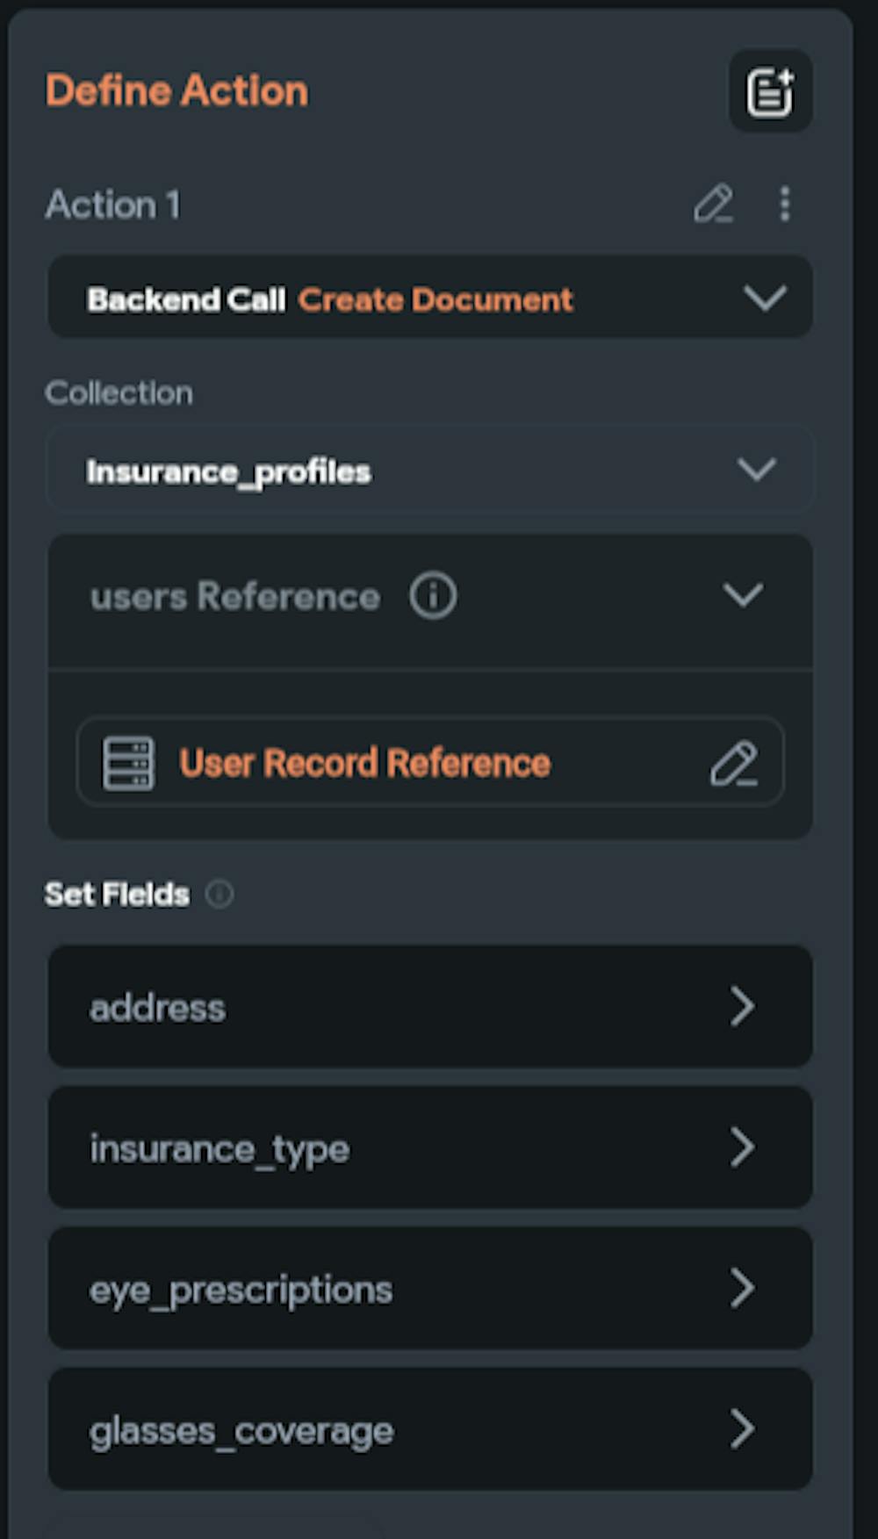The width and height of the screenshot is (878, 1539).
Task: Click the User Record Reference button
Action: coord(364,762)
